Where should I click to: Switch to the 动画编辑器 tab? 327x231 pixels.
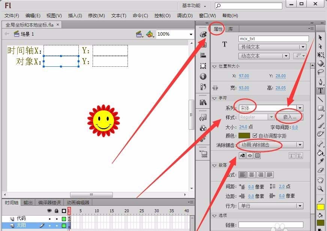coord(78,202)
